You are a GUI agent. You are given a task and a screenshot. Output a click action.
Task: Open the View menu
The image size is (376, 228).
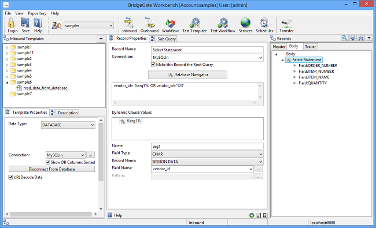[20, 13]
